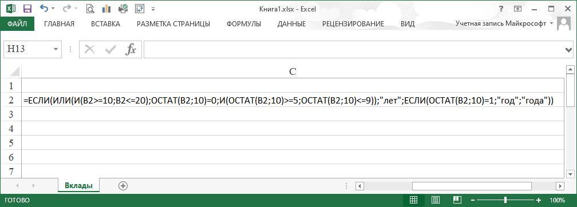Click the horizontal scrollbar left arrow
Viewport: 577px width, 207px height.
(x=360, y=186)
